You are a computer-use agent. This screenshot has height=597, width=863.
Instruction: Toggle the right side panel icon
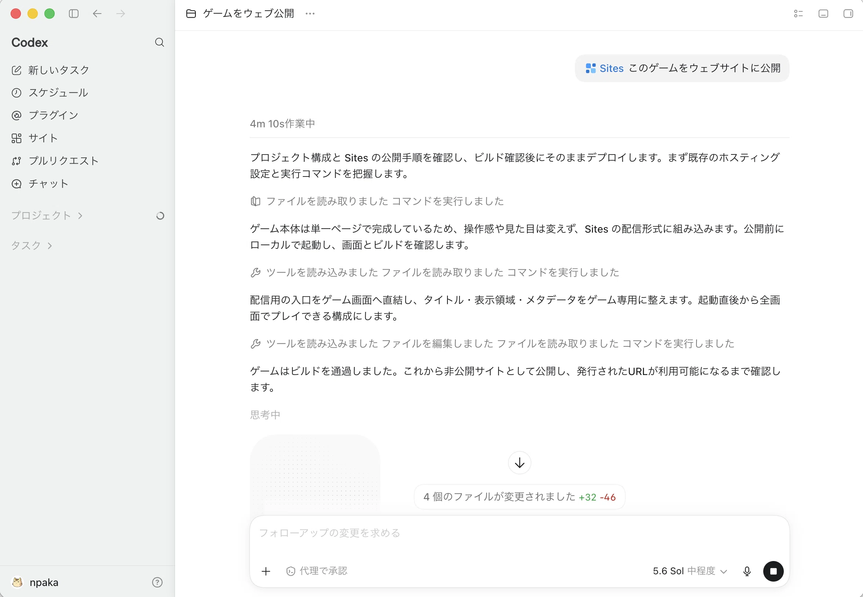click(848, 14)
